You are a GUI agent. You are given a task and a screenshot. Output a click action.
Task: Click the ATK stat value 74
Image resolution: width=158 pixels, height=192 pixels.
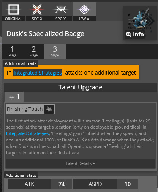[x=62, y=184]
